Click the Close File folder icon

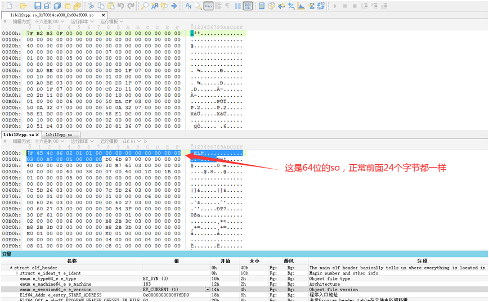point(68,6)
